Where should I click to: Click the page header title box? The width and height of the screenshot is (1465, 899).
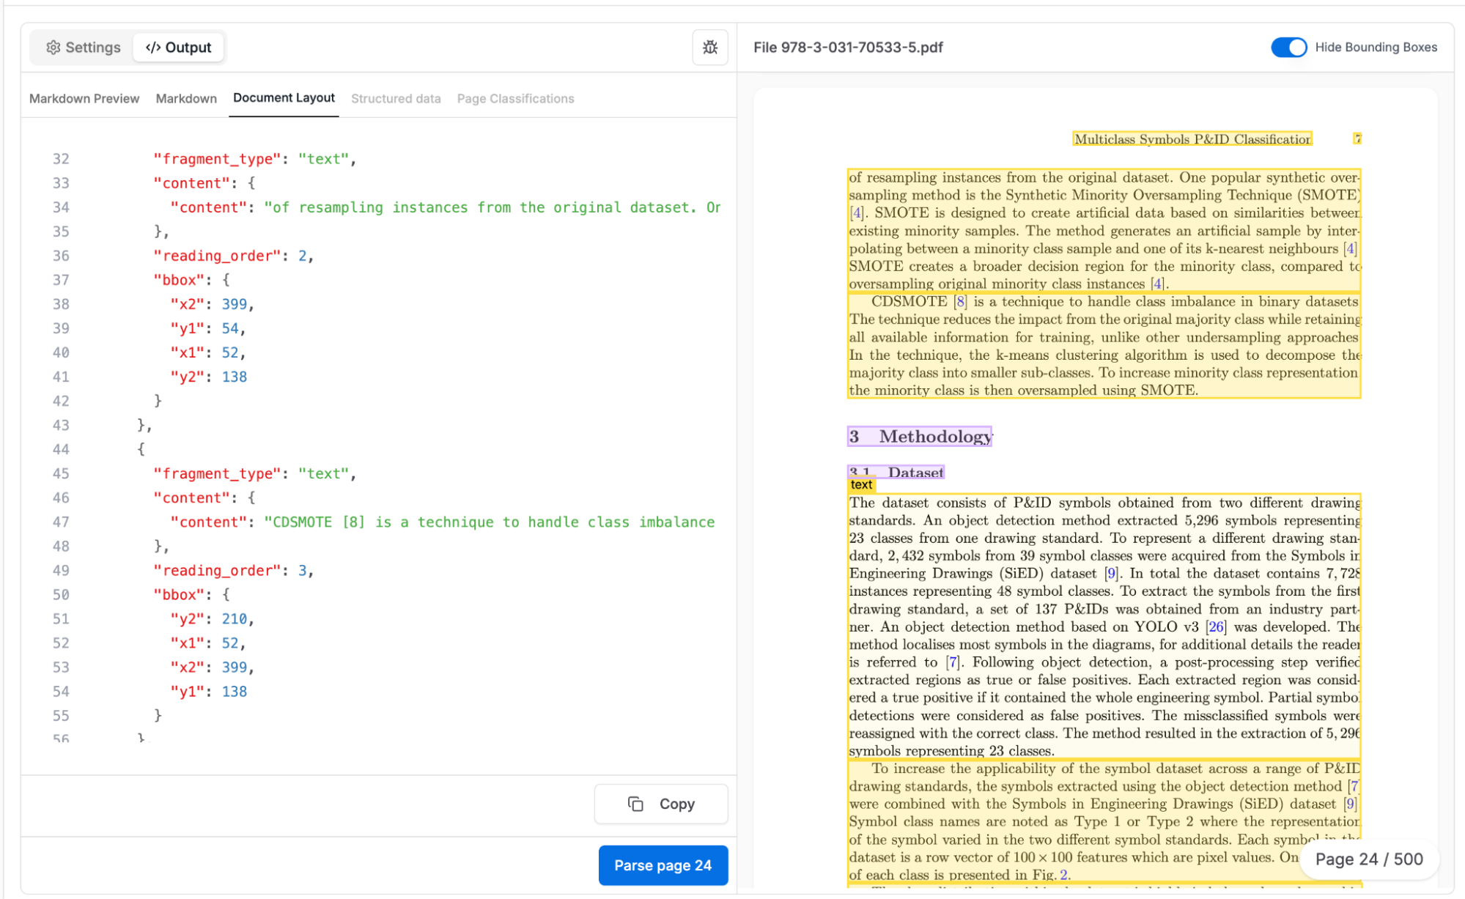(x=1192, y=139)
